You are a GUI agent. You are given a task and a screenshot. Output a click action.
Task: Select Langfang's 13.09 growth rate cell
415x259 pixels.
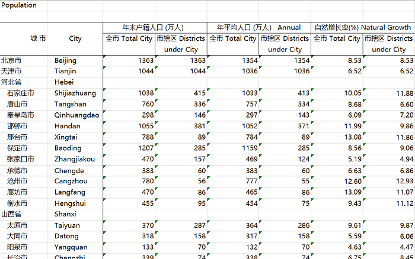(x=337, y=192)
